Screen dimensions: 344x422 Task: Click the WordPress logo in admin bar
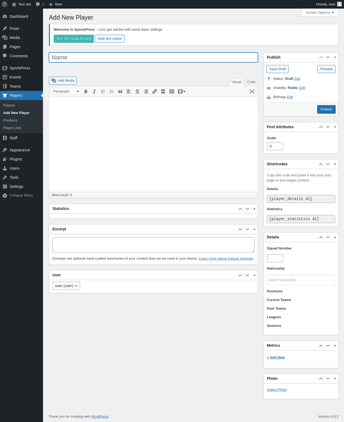click(x=5, y=4)
